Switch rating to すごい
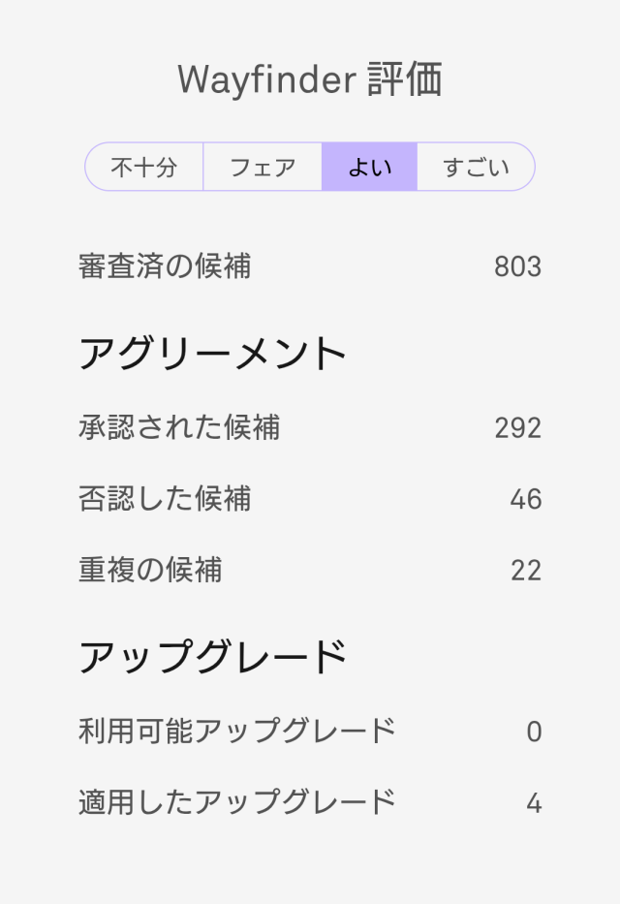Screen dimensions: 620x904 click(x=476, y=168)
